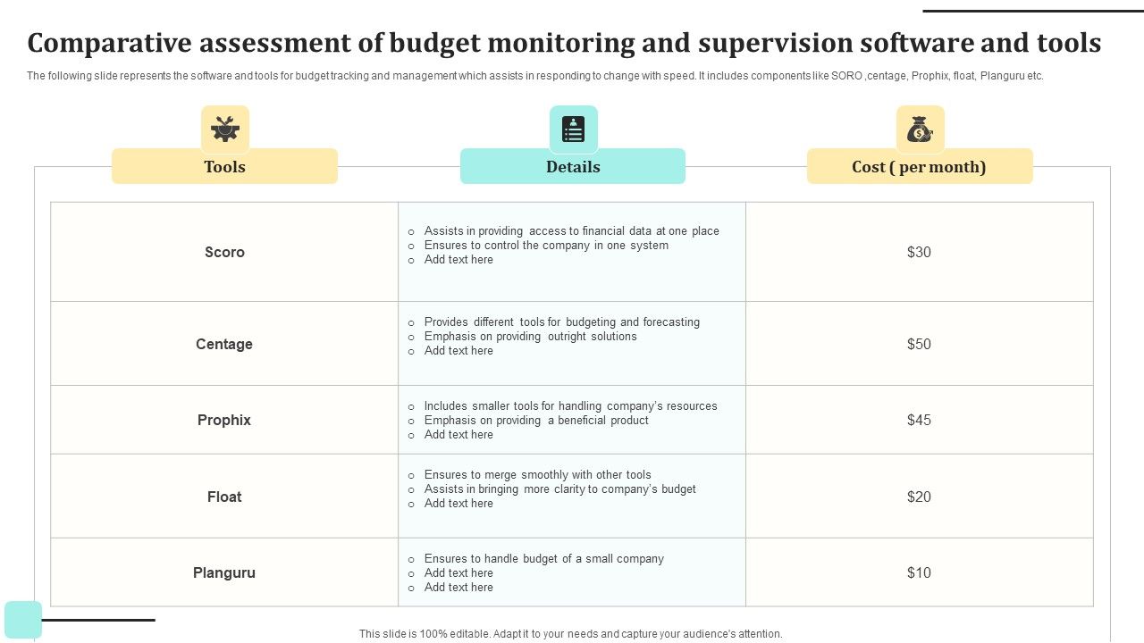The height and width of the screenshot is (643, 1144).
Task: Click the teal square in the bottom-left corner
Action: (23, 620)
